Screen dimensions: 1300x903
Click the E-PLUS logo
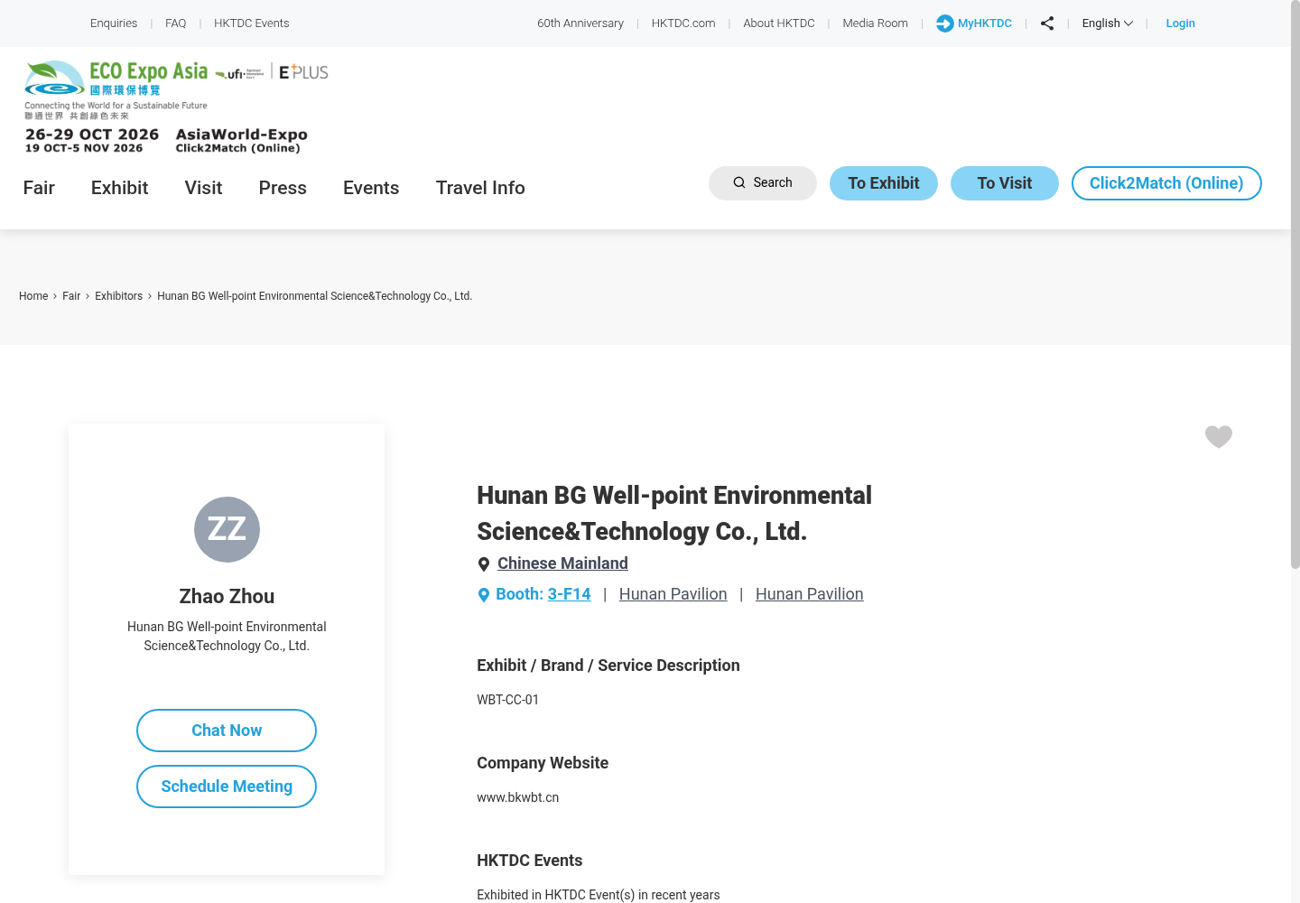click(303, 72)
